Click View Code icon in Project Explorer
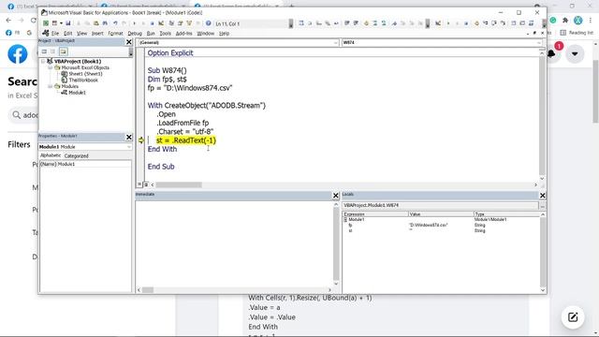Screen dimensions: 599x337 click(x=44, y=51)
